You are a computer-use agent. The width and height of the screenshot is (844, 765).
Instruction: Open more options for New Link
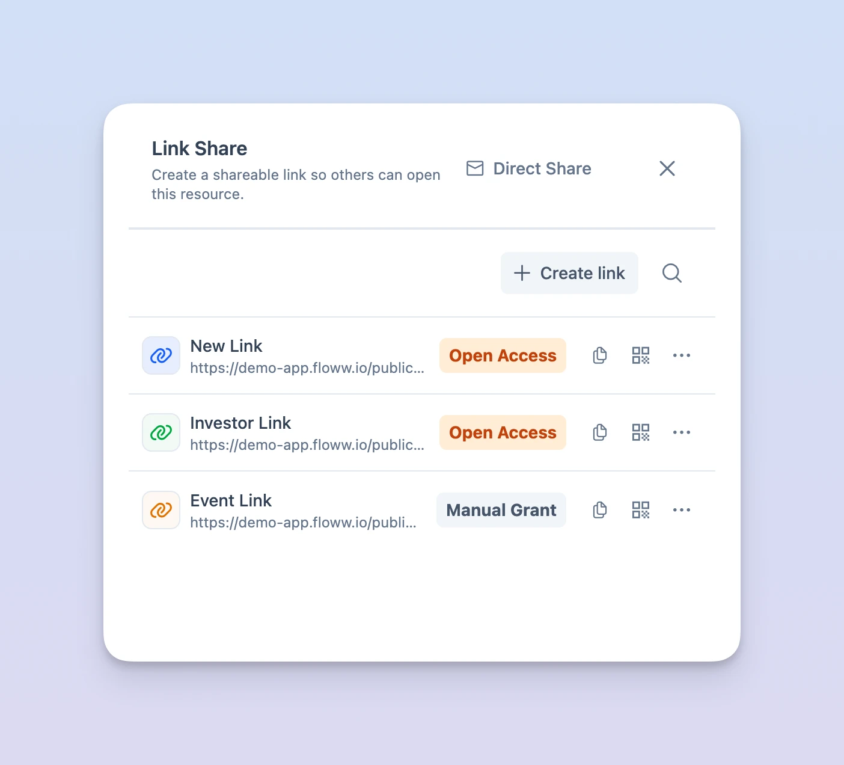point(682,355)
